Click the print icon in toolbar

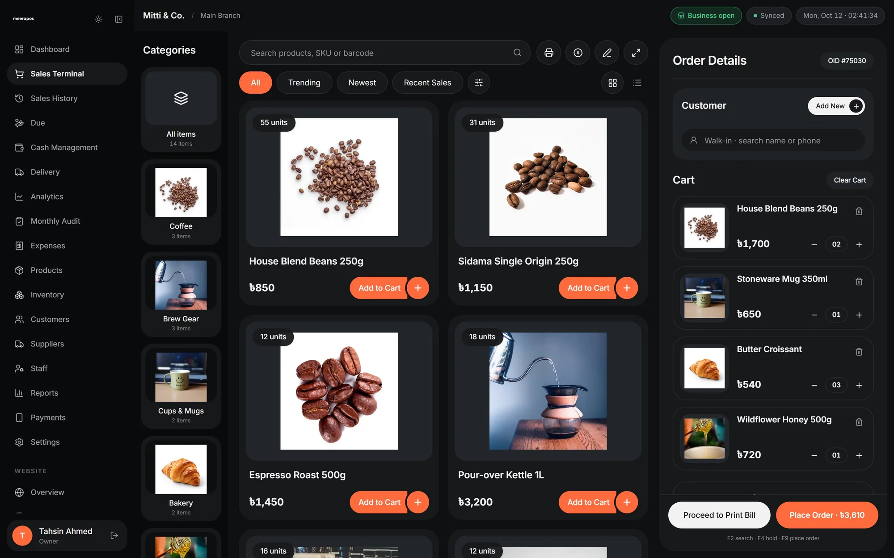[x=549, y=53]
